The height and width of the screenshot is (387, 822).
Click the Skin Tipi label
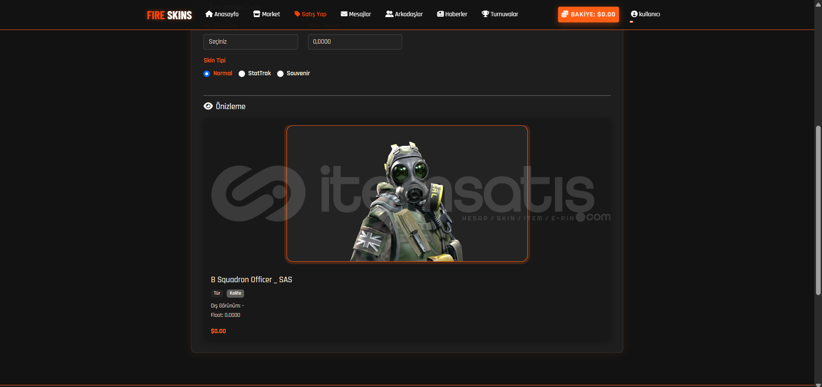click(x=215, y=60)
